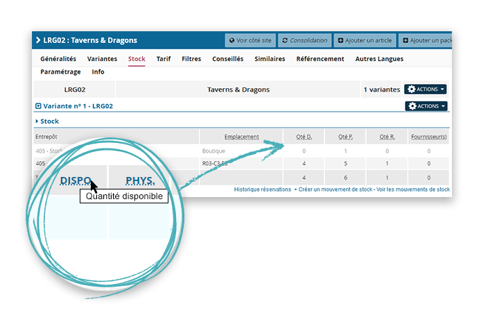Click globe icon in Voir côté site
The height and width of the screenshot is (322, 479).
(x=232, y=40)
